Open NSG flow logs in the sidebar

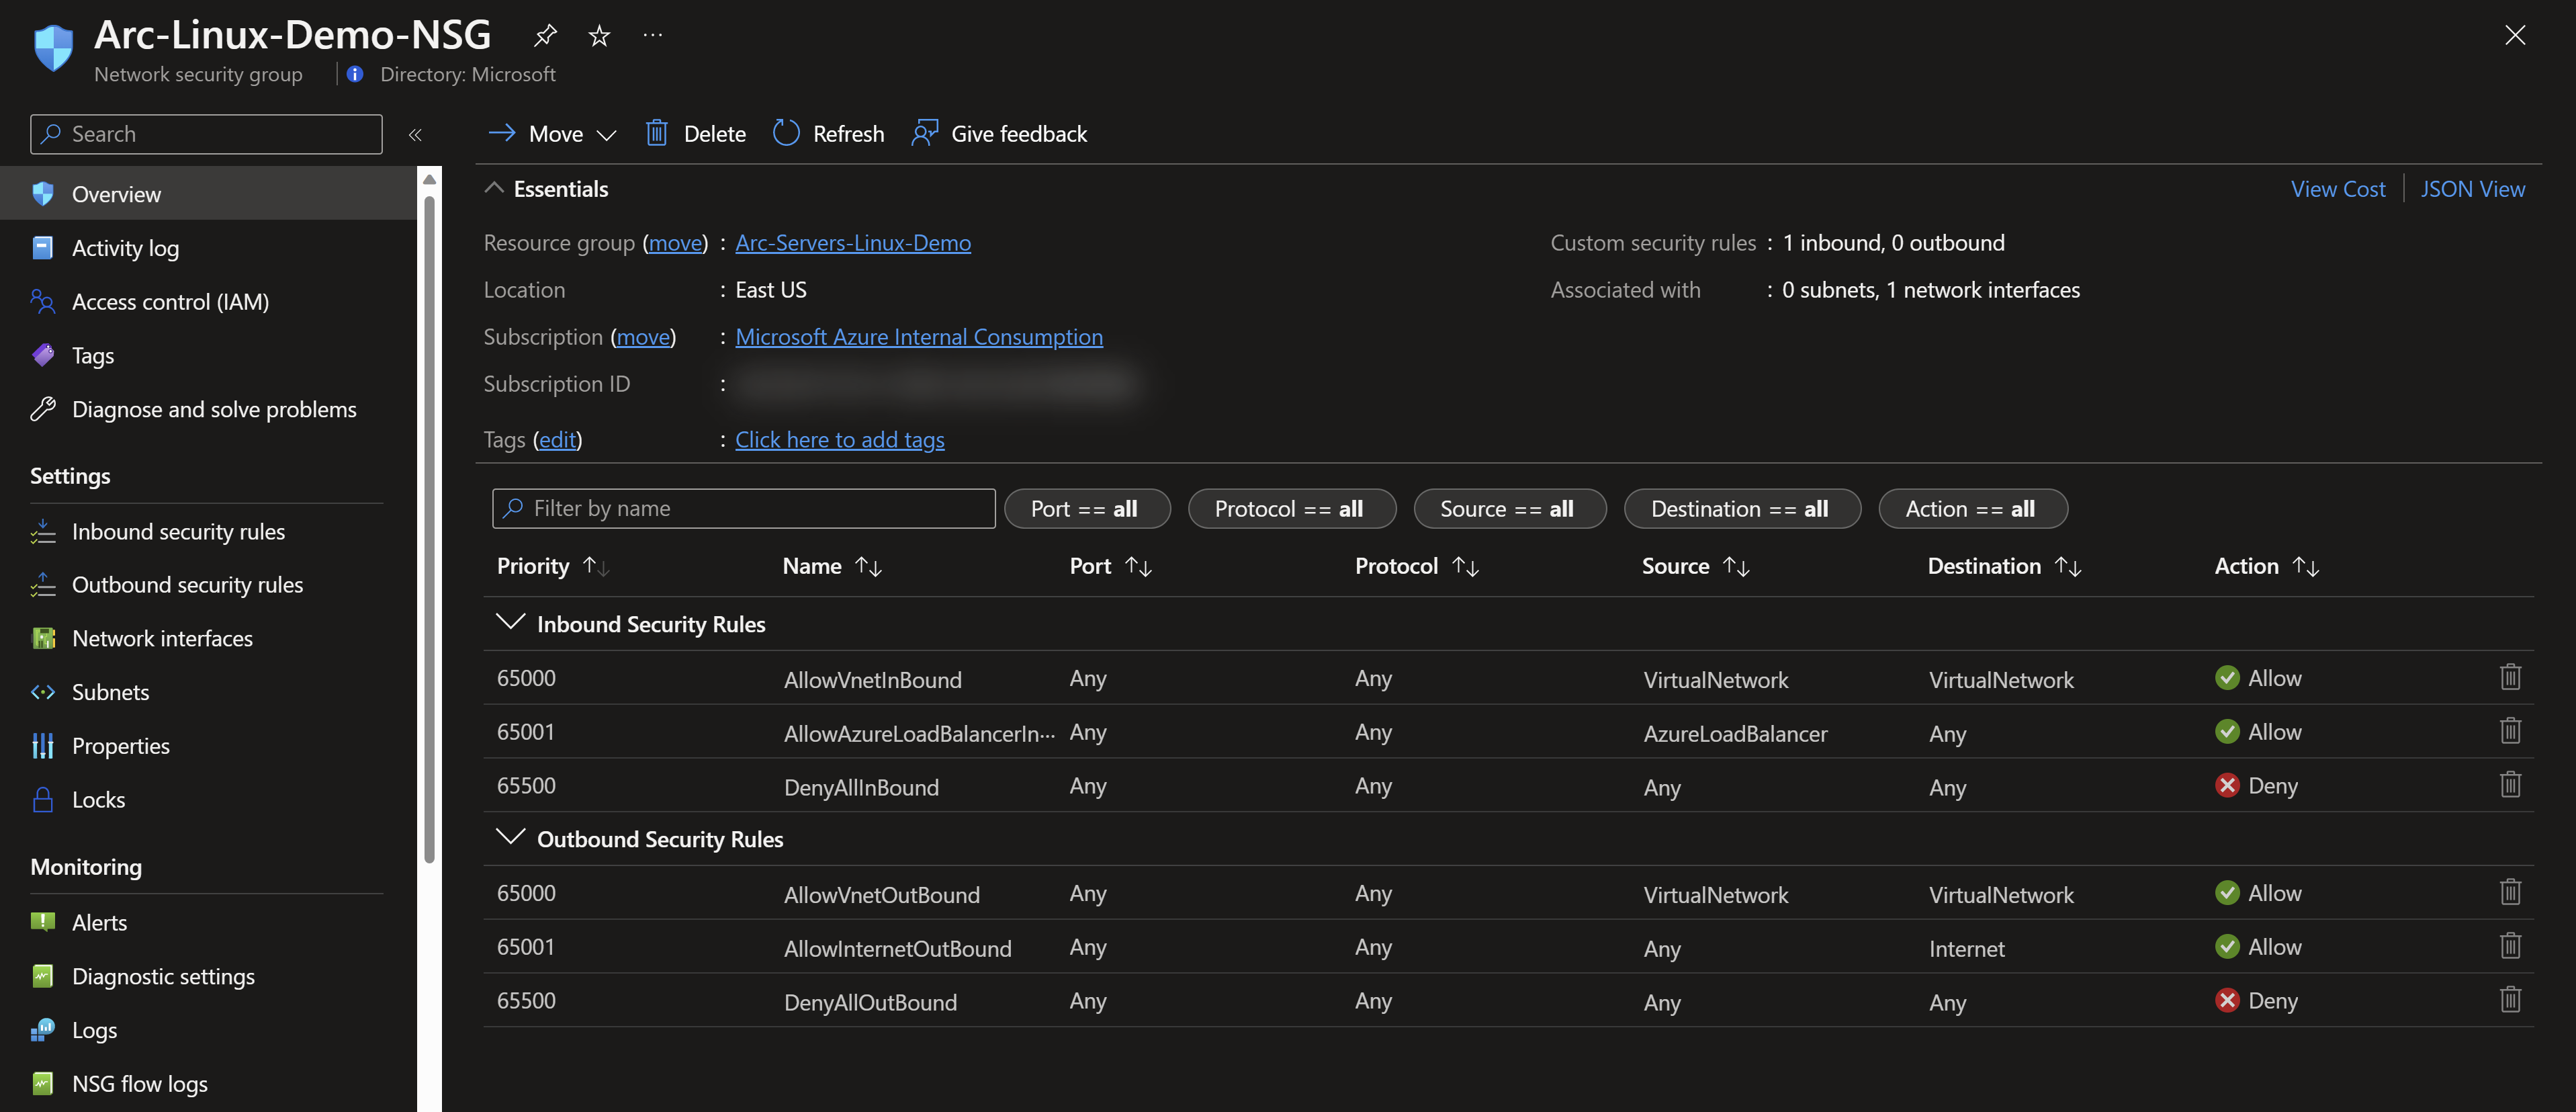[x=140, y=1084]
